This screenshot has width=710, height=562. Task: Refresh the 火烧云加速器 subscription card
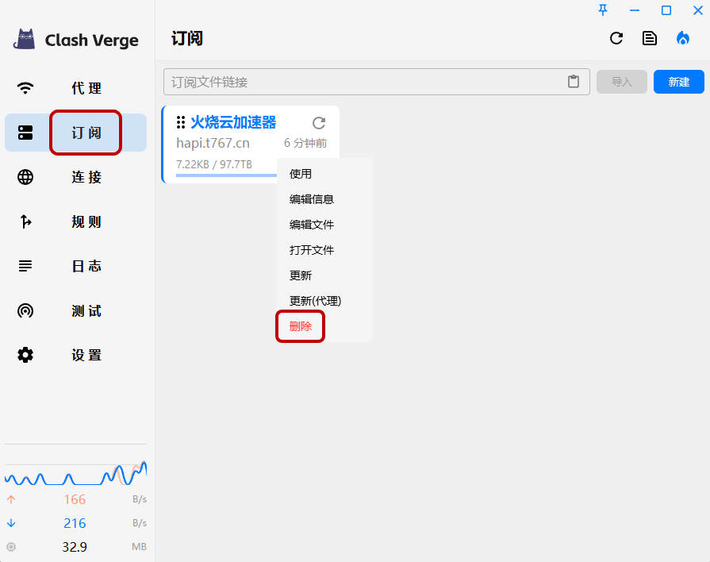319,122
